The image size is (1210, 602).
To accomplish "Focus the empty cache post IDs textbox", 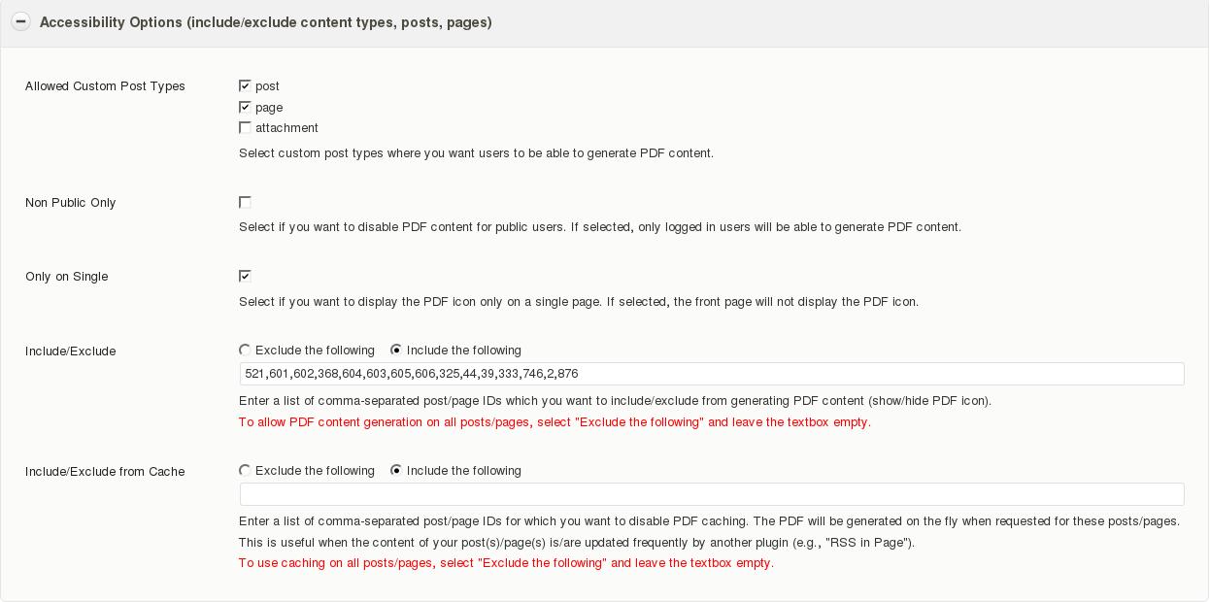I will pyautogui.click(x=712, y=494).
